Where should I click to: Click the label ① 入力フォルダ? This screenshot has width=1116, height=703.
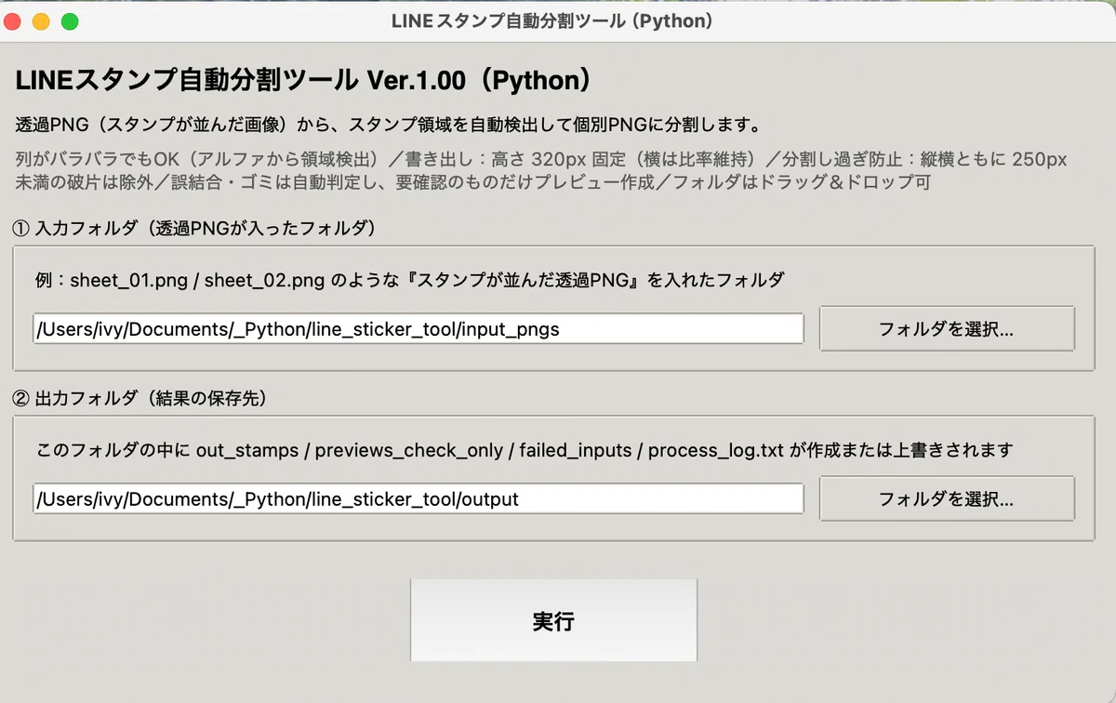click(194, 228)
